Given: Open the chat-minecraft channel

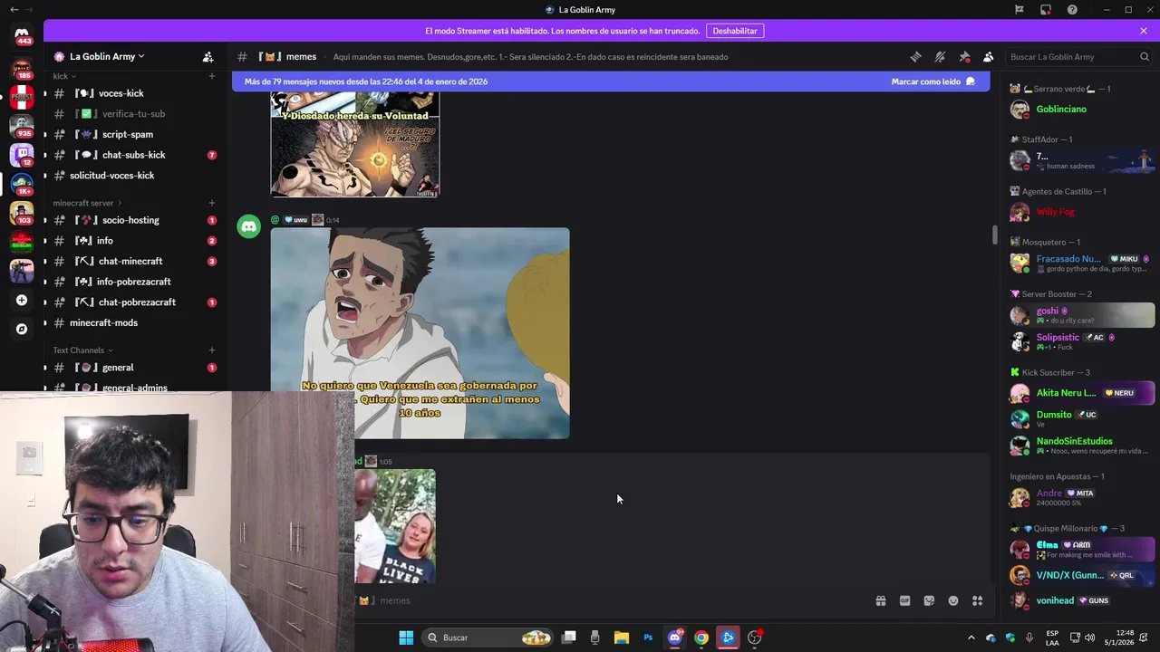Looking at the screenshot, I should (134, 261).
